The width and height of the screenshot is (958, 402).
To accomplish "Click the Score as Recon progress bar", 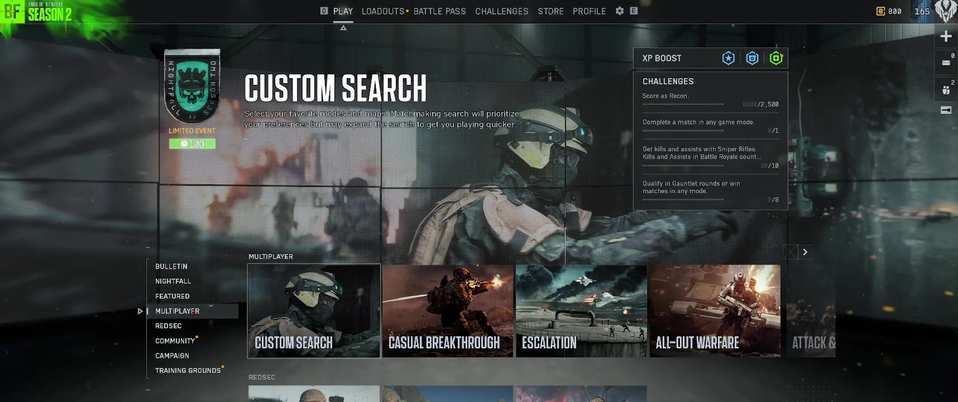I will click(683, 104).
